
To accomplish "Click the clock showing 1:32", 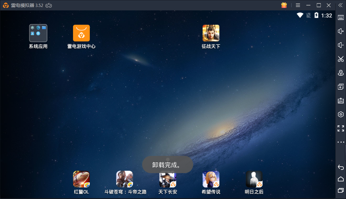I will 327,15.
